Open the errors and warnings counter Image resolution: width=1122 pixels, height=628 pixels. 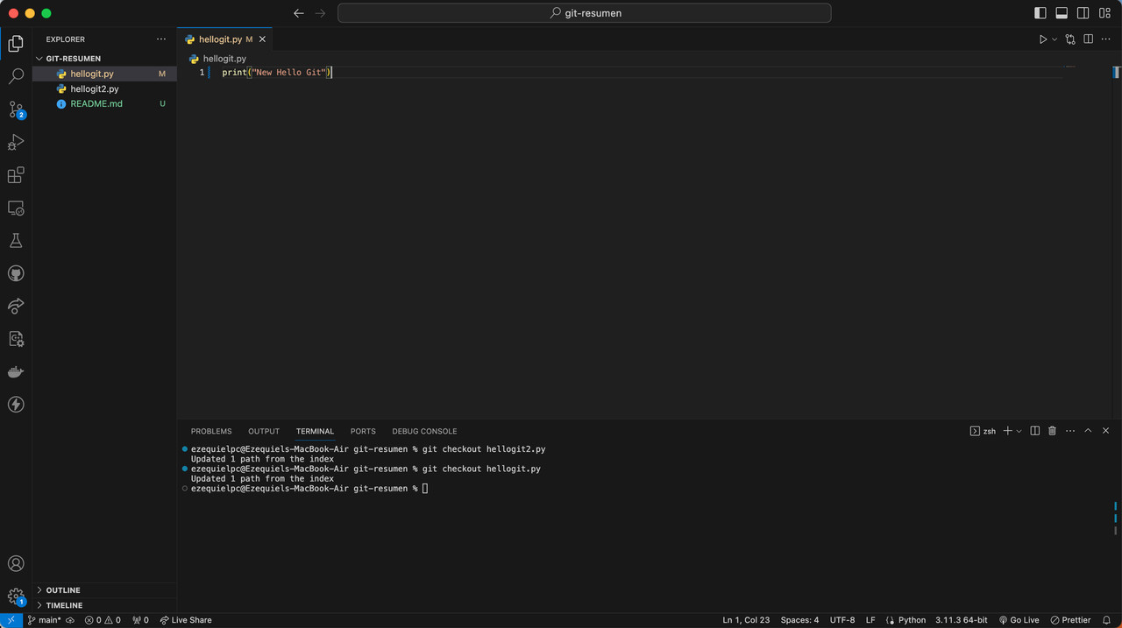coord(103,620)
